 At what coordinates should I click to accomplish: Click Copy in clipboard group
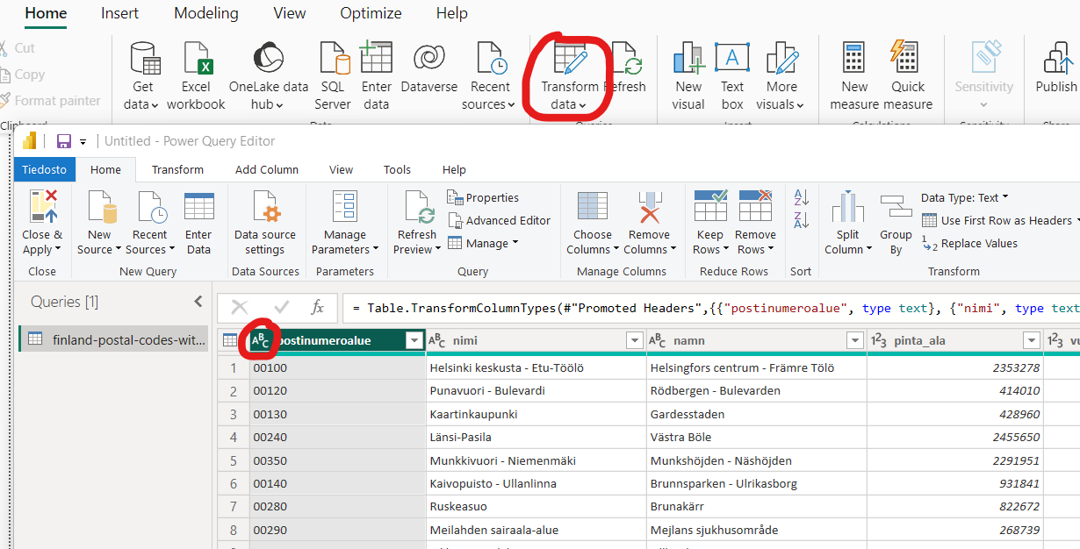click(x=23, y=75)
